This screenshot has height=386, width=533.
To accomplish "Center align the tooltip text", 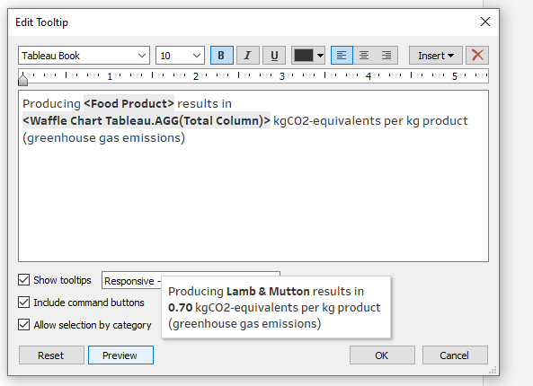I will point(364,56).
